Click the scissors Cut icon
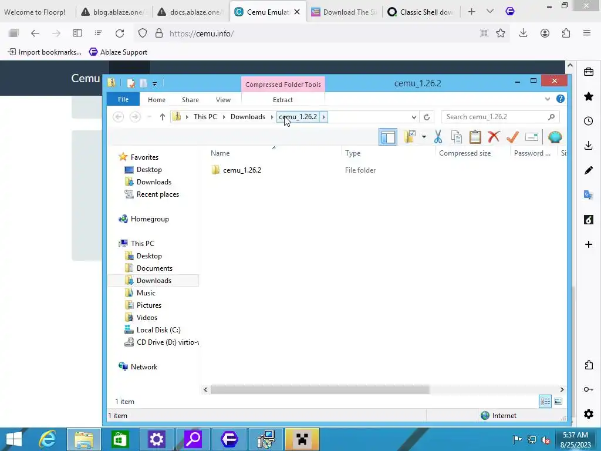This screenshot has height=451, width=601. [438, 137]
